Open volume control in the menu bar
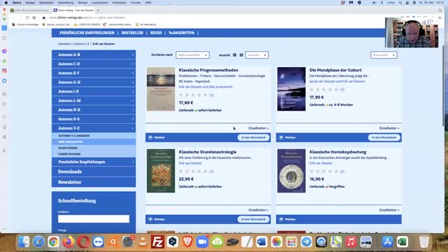448x252 pixels. (374, 3)
